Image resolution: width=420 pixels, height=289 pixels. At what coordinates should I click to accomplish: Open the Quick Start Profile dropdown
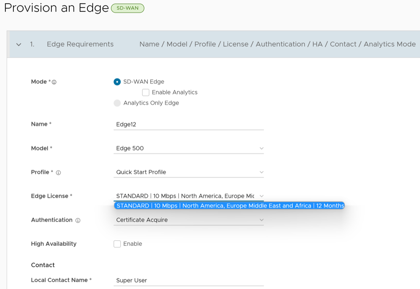(185, 172)
